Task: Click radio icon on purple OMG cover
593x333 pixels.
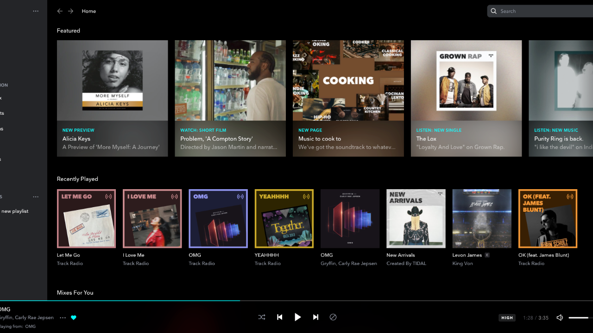Action: tap(240, 197)
